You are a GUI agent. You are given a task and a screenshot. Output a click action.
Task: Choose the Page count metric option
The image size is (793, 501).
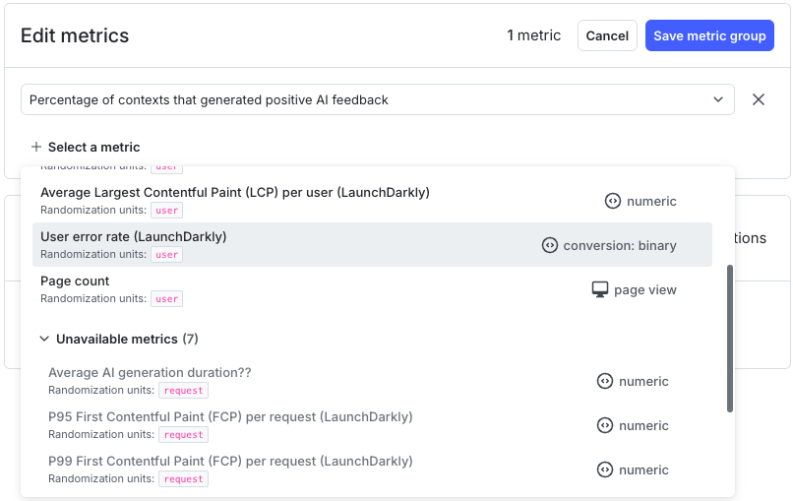coord(76,282)
